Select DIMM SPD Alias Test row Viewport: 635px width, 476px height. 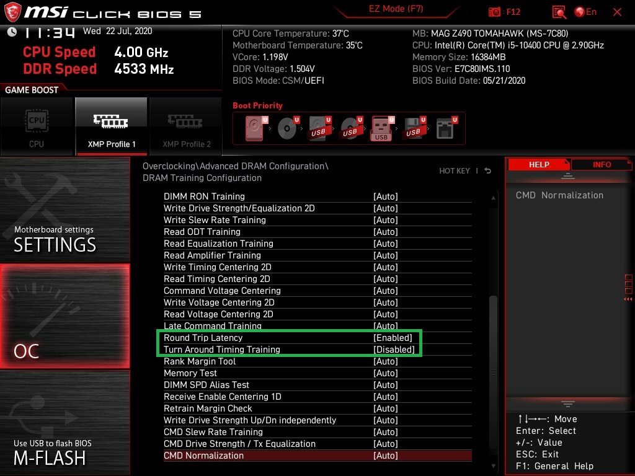point(317,384)
